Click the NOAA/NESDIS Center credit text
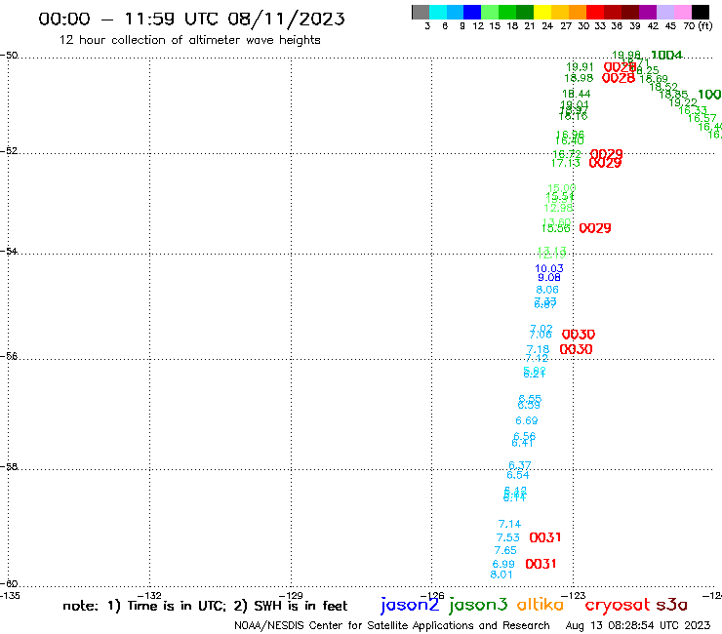The height and width of the screenshot is (634, 722). pos(392,625)
